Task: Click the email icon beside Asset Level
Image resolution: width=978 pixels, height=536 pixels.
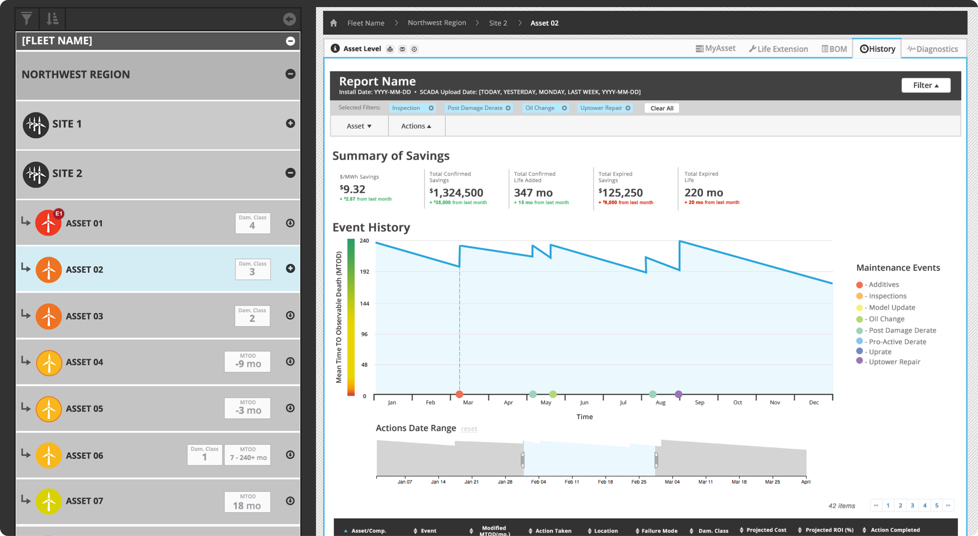Action: (402, 49)
